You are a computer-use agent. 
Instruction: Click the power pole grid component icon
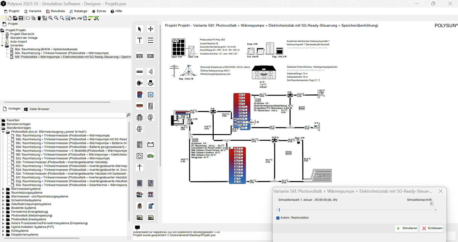(x=140, y=167)
